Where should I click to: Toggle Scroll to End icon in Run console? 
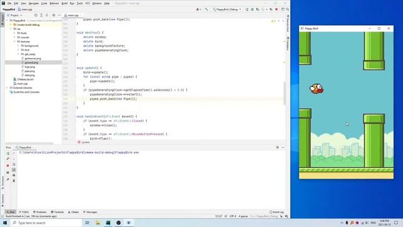click(14, 170)
